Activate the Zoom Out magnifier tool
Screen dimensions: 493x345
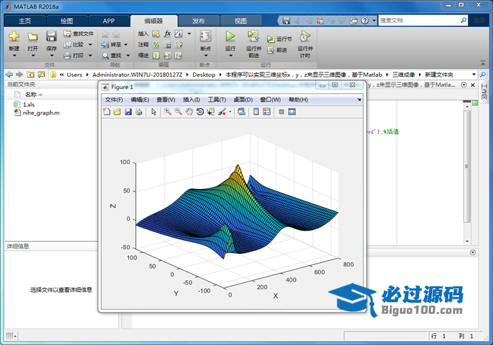179,112
